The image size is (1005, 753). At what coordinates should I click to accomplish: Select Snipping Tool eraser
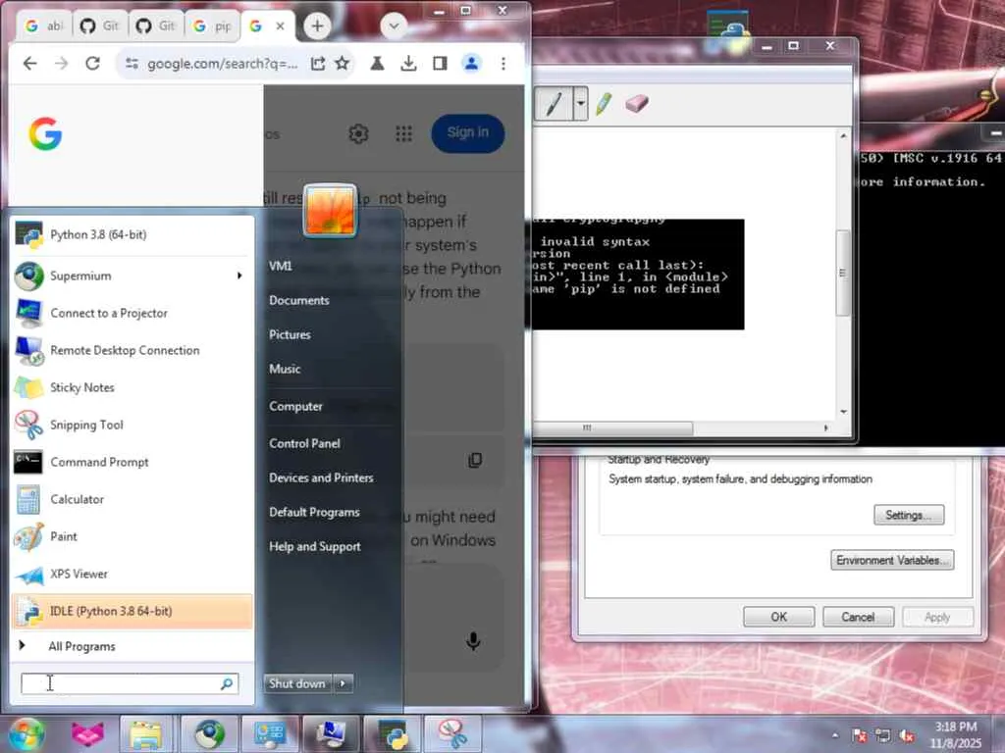tap(636, 103)
